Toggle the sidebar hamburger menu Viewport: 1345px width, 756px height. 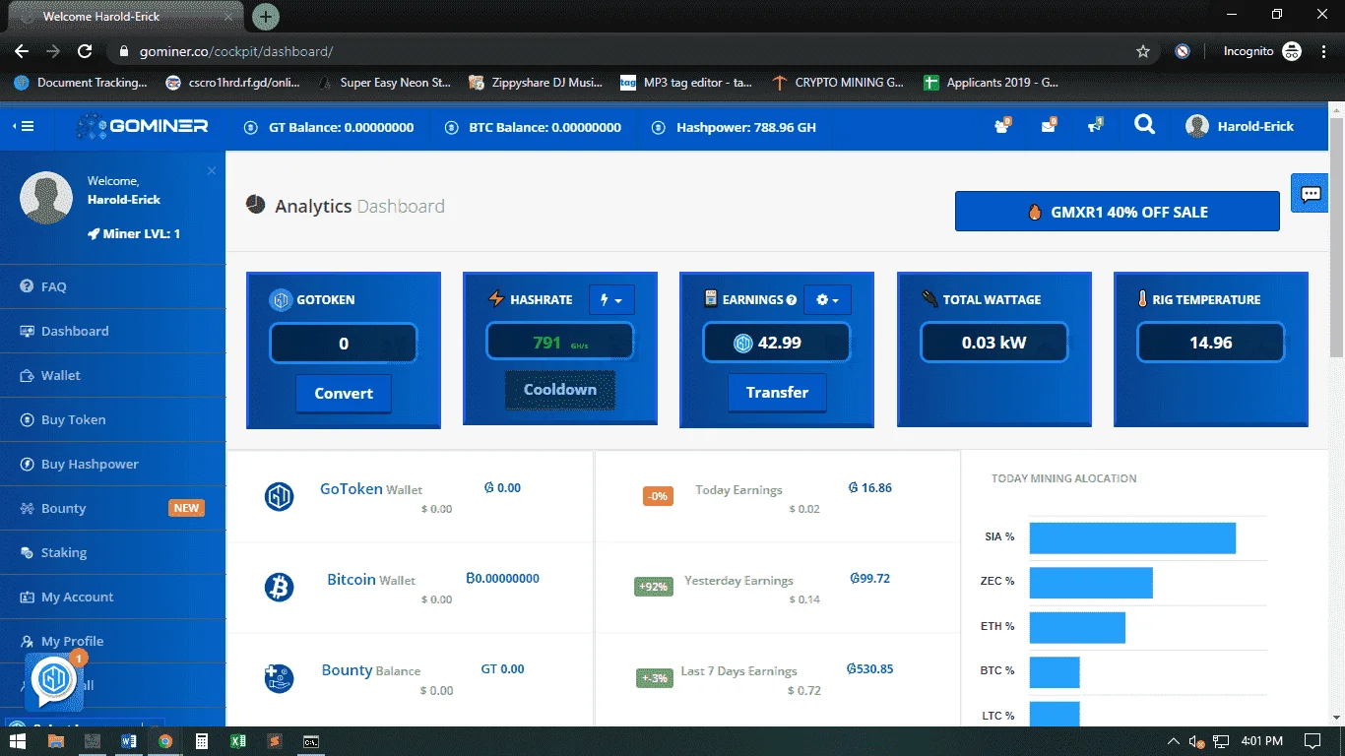pos(23,126)
